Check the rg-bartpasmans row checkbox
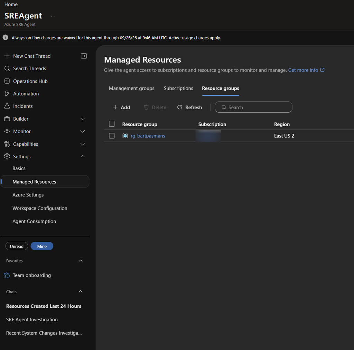Screen dimensions: 354x350 112,136
